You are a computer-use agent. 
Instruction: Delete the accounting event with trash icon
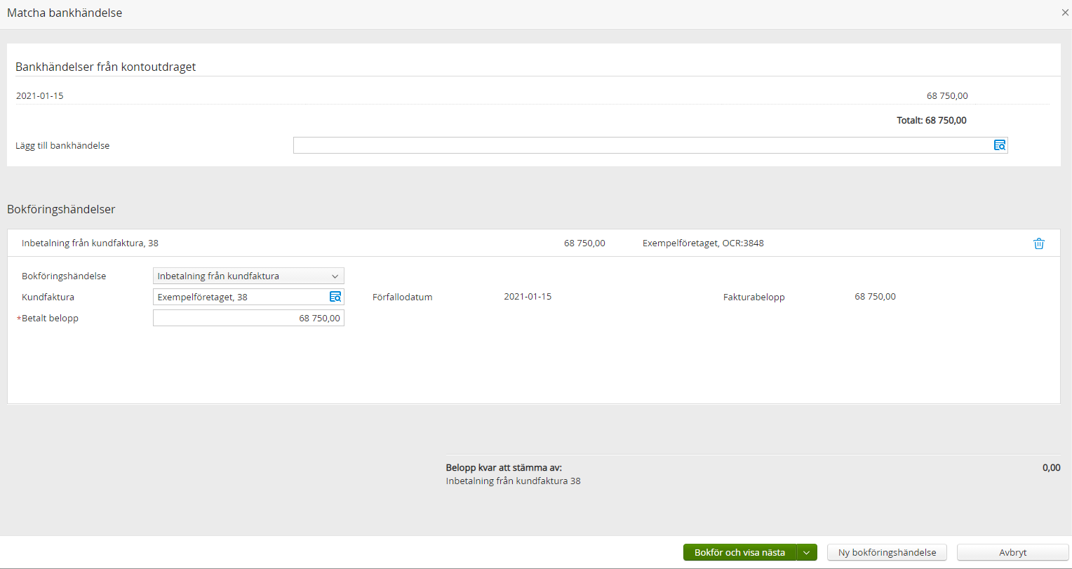coord(1038,243)
